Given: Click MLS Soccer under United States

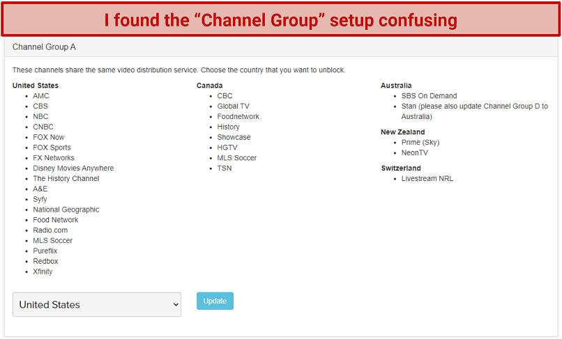Looking at the screenshot, I should [53, 241].
